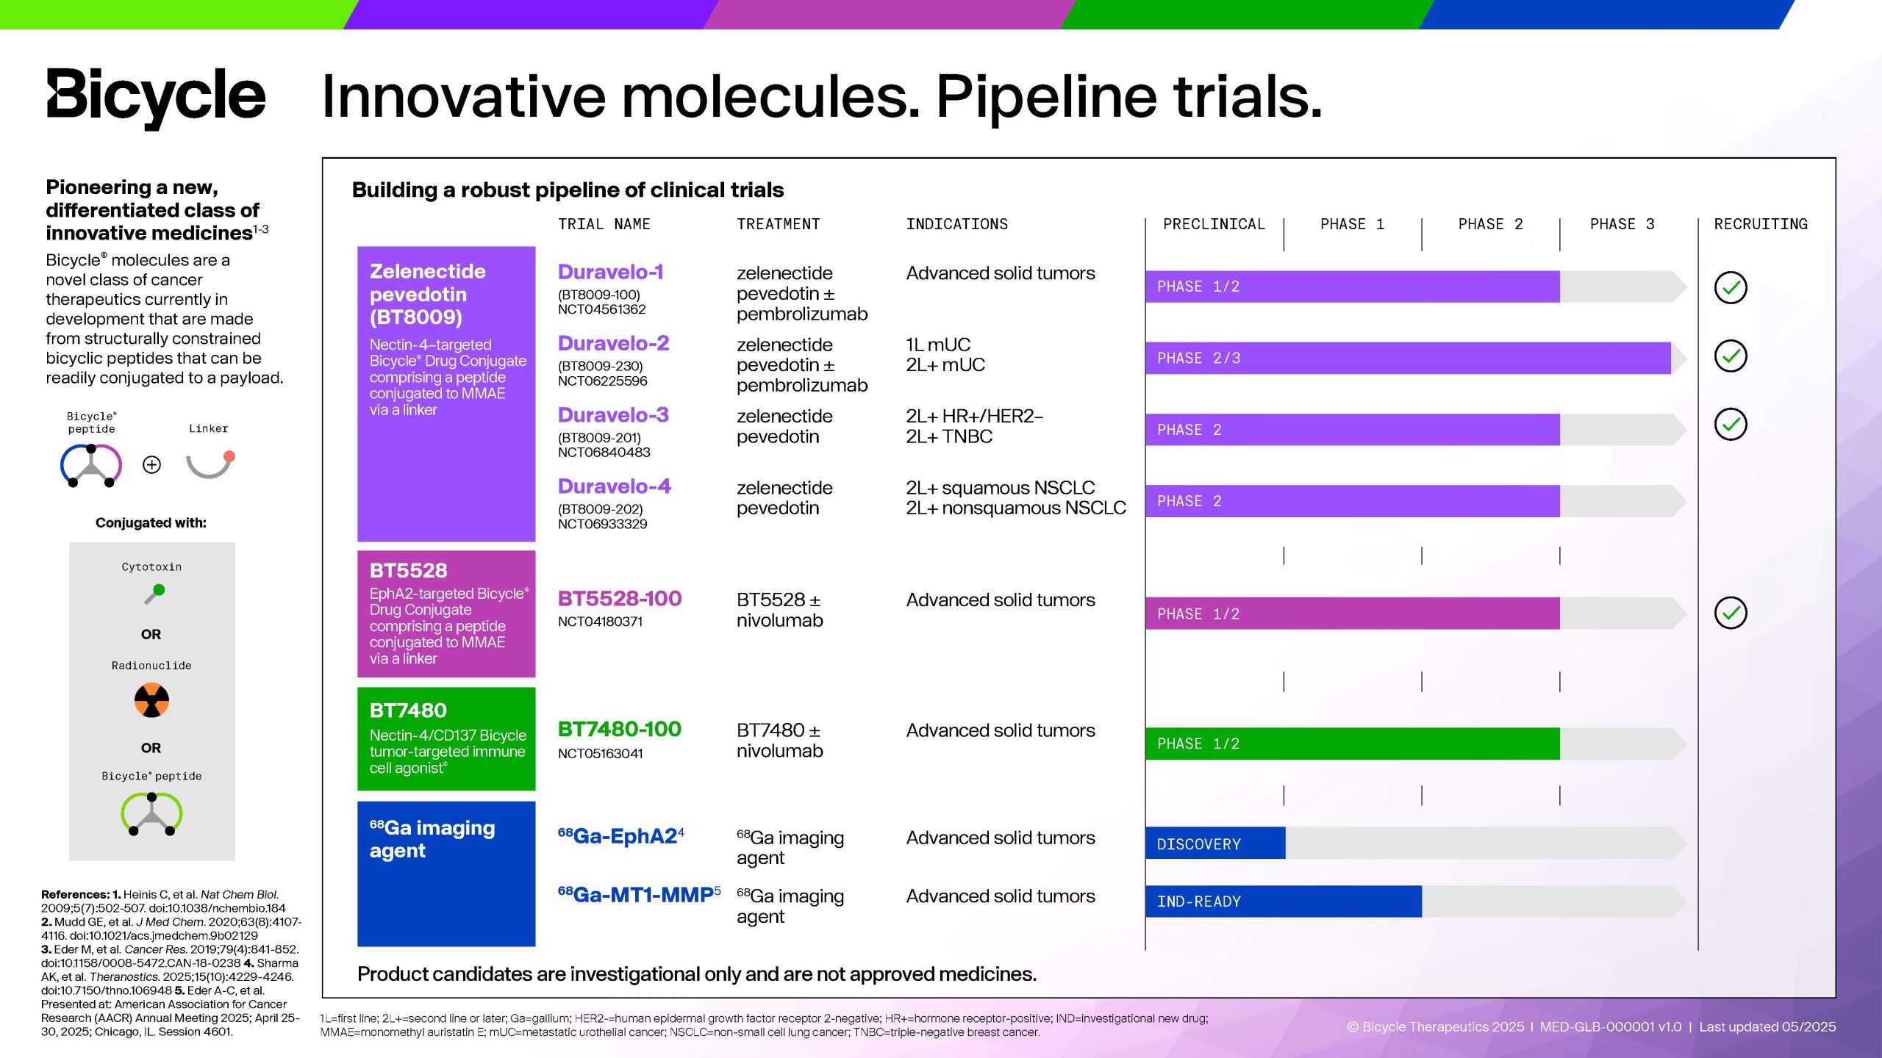Click the 1L mUC indication text
1882x1058 pixels.
pyautogui.click(x=938, y=345)
